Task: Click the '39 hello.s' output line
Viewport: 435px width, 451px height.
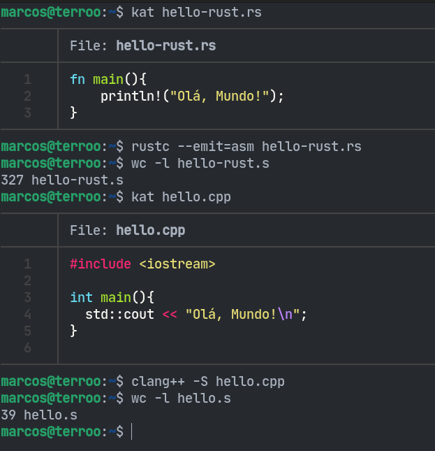Action: [x=39, y=415]
